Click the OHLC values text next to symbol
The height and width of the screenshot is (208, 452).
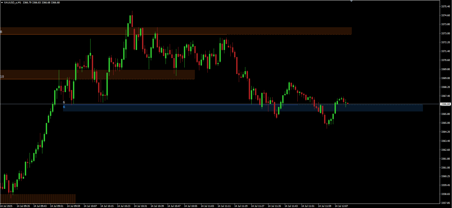[x=41, y=3]
